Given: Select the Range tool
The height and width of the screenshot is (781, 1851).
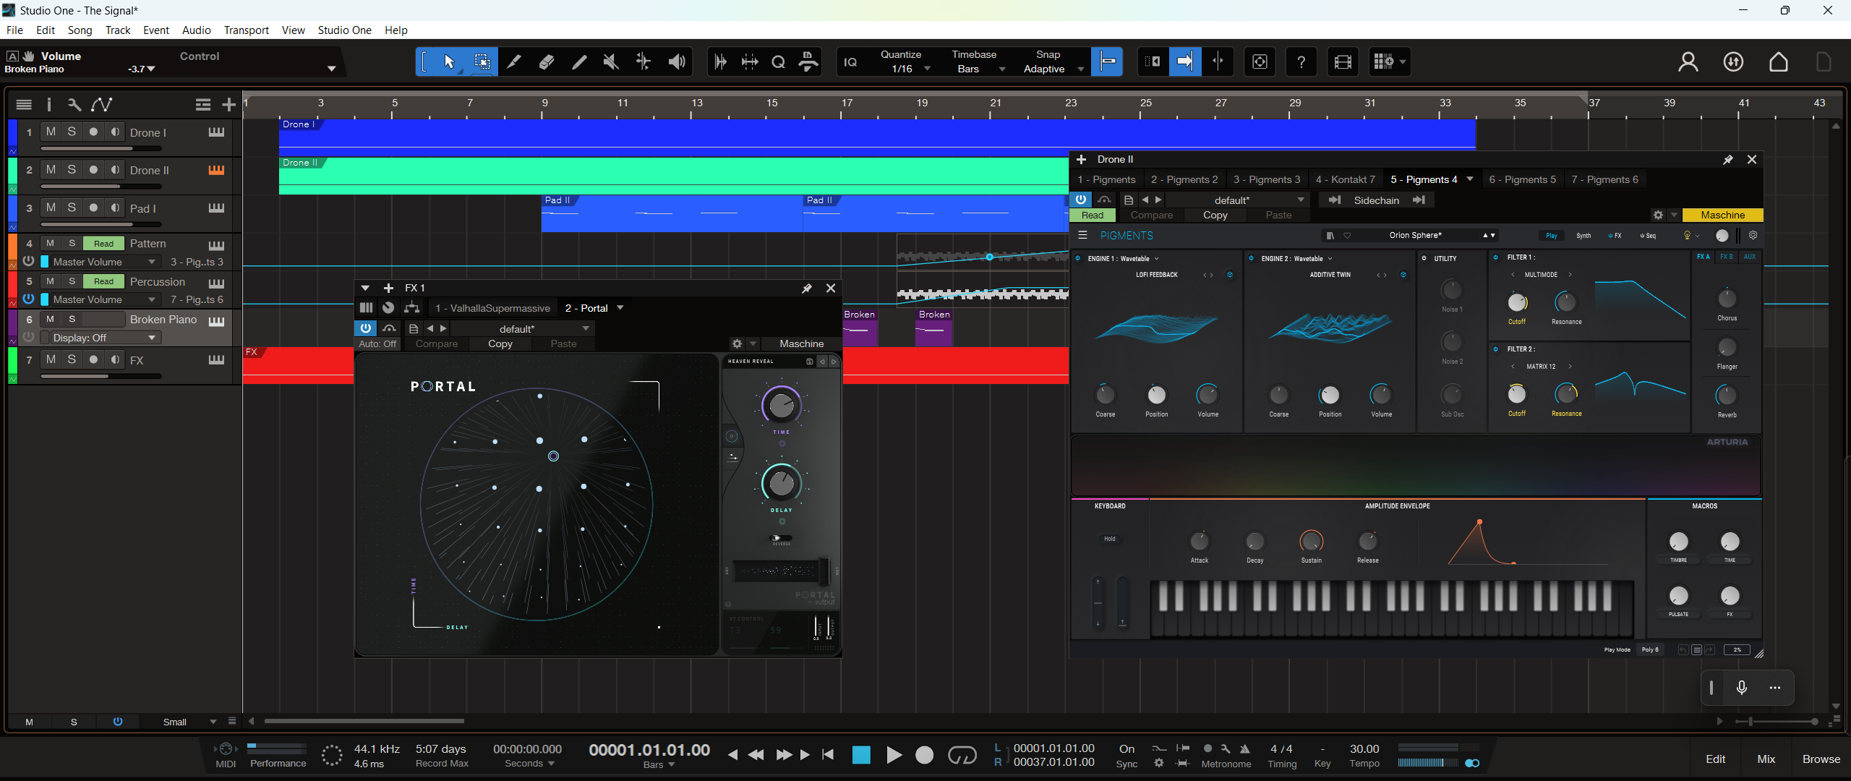Looking at the screenshot, I should pyautogui.click(x=482, y=62).
